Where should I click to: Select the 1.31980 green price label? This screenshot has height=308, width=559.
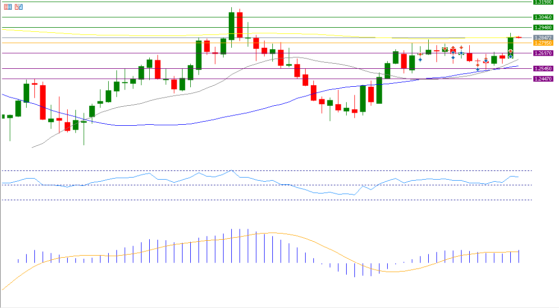(x=543, y=2)
